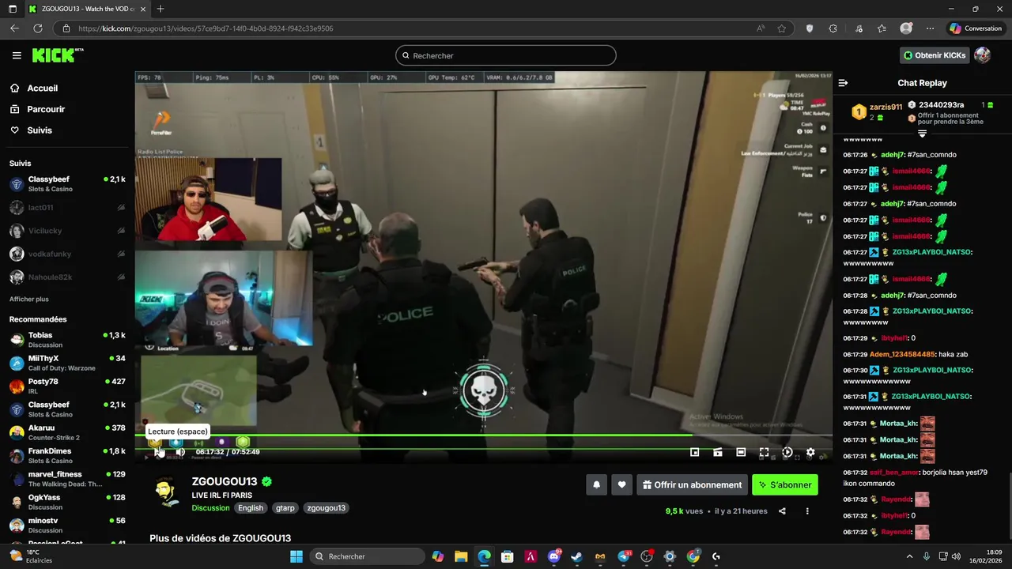Expand followed list with Afficher plus

tap(29, 300)
